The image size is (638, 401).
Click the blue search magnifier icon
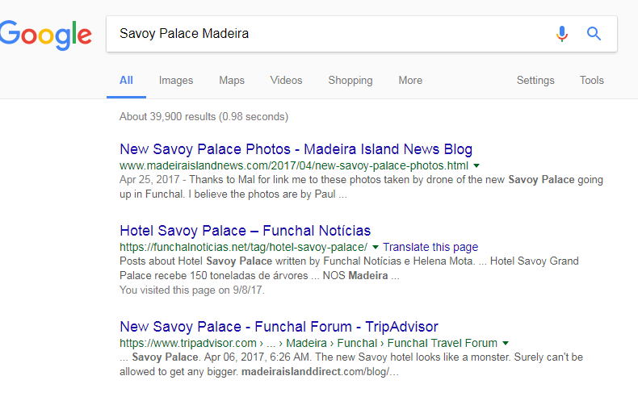[x=594, y=34]
